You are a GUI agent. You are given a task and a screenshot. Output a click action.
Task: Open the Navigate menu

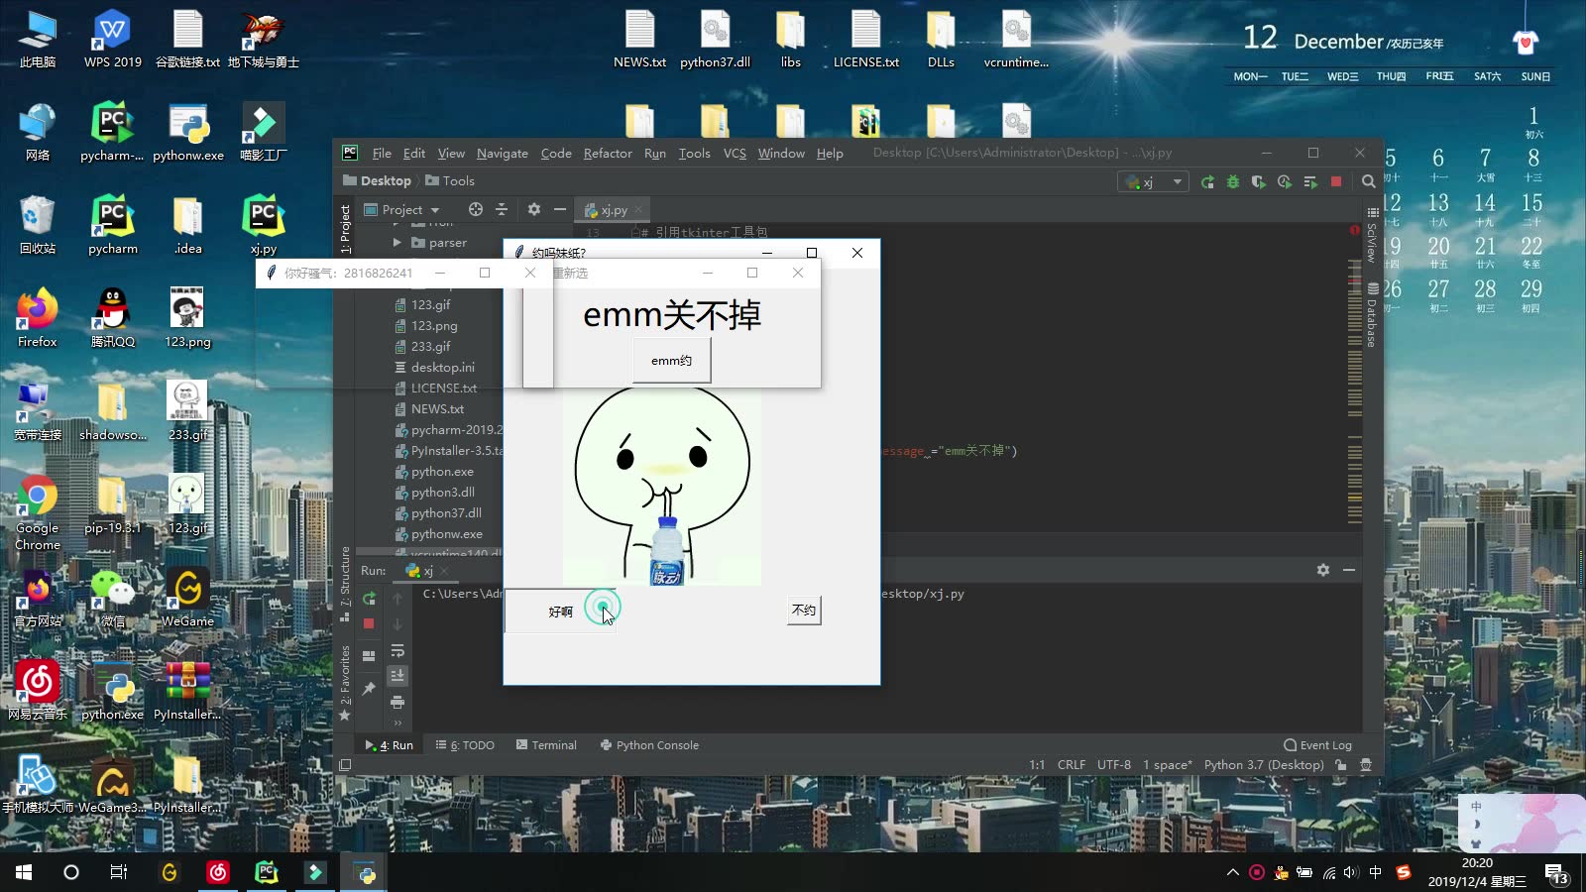(x=503, y=153)
